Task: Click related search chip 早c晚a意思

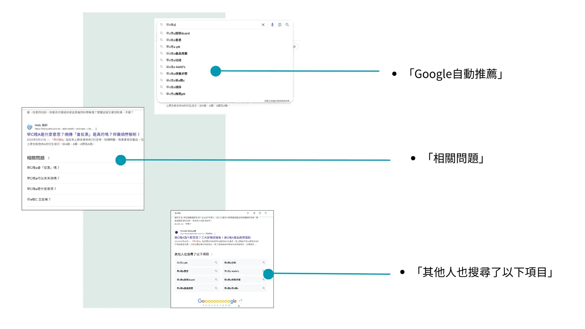Action: point(197,271)
